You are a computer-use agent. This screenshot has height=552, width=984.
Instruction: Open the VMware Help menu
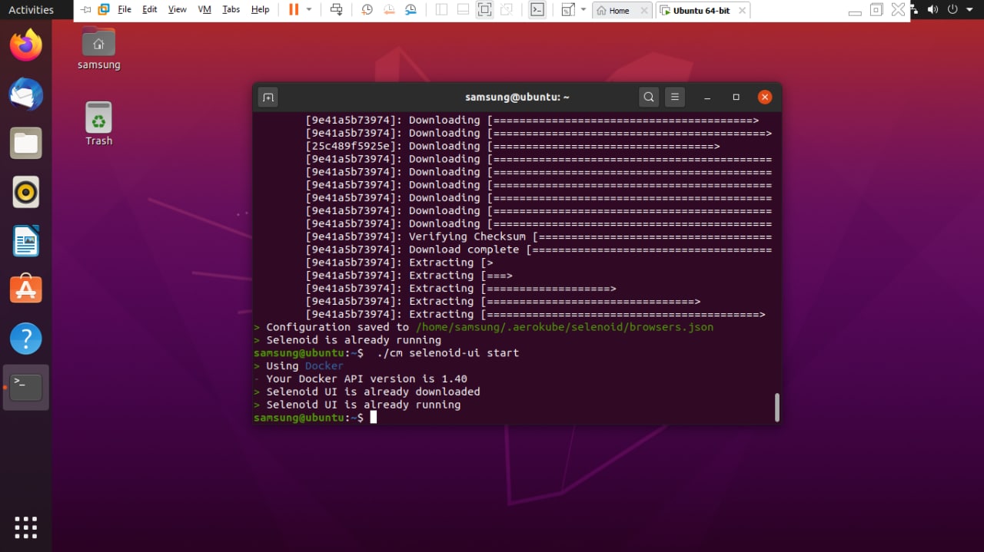point(261,10)
